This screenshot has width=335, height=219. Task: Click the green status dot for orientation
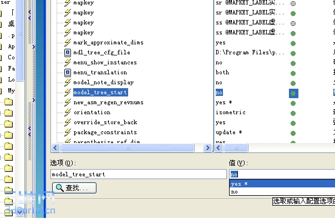pyautogui.click(x=293, y=113)
